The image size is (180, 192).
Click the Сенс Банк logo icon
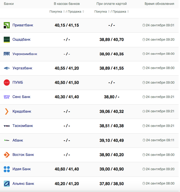[7, 97]
